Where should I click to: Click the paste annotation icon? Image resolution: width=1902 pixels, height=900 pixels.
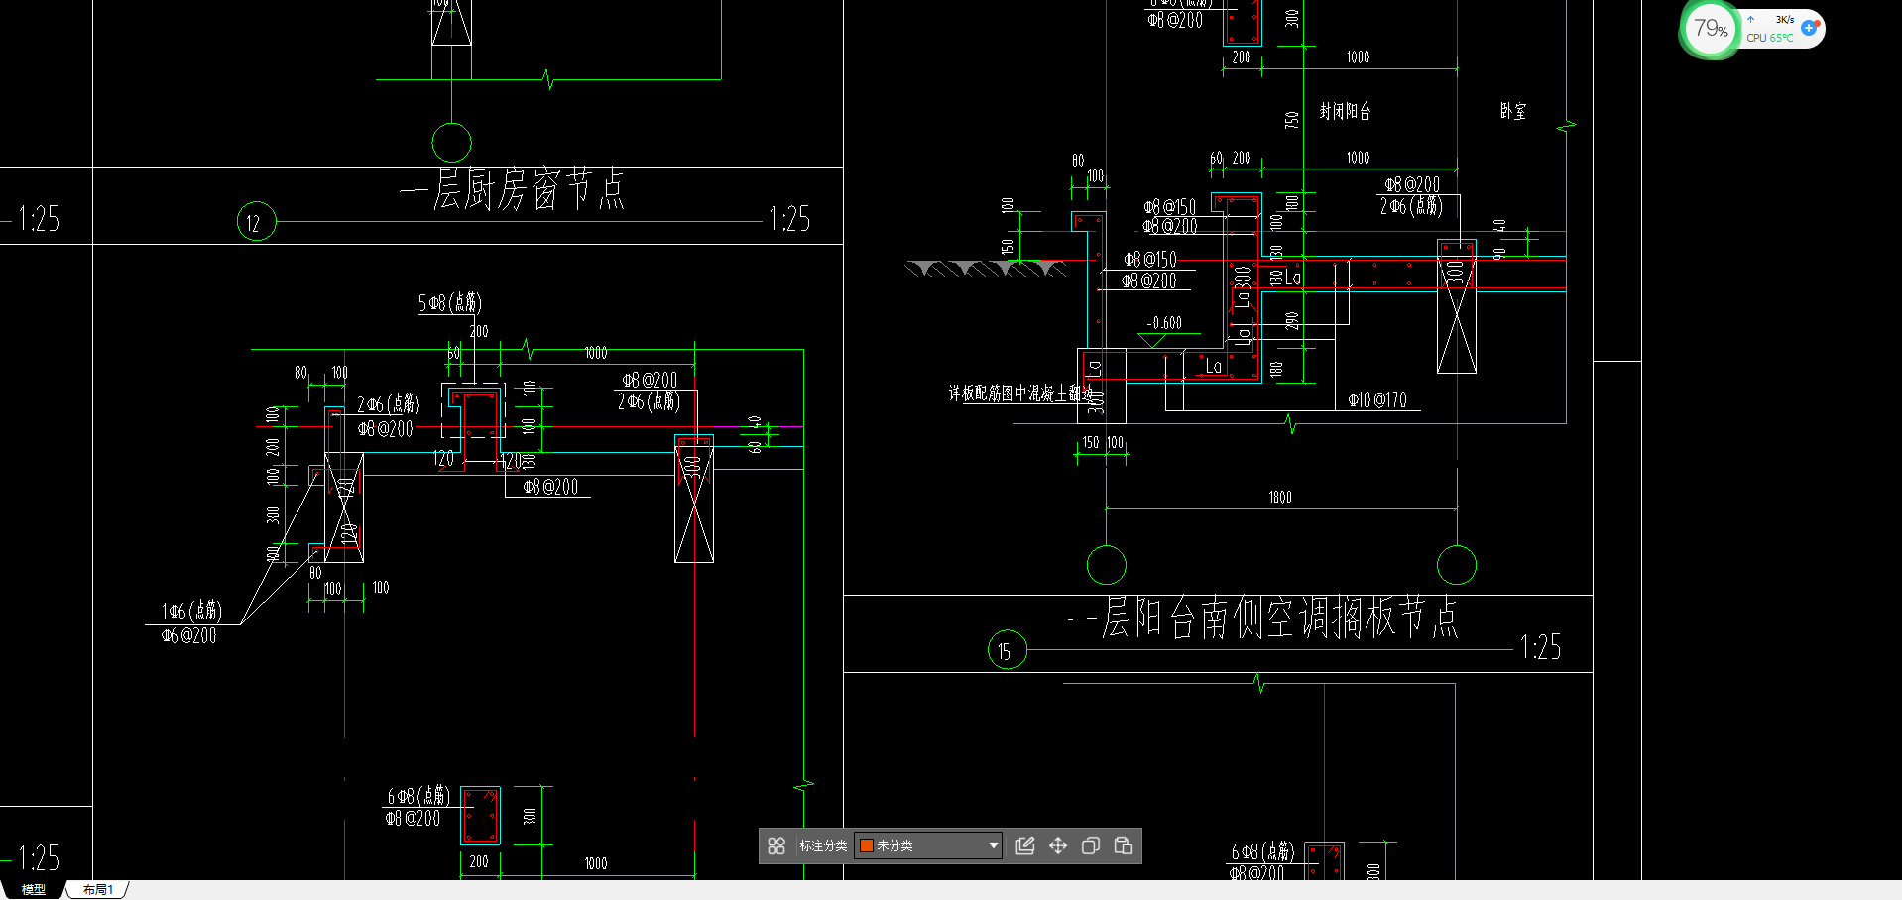click(x=1124, y=845)
